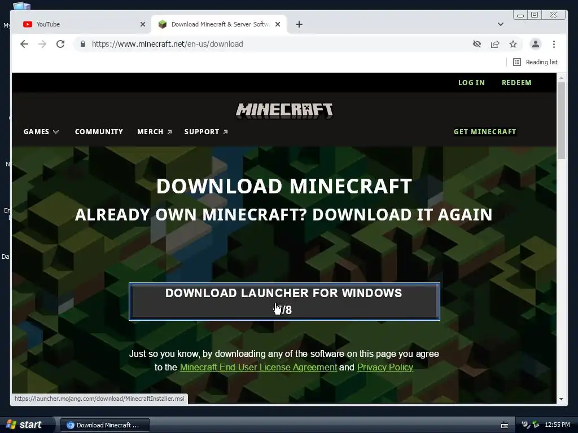Image resolution: width=578 pixels, height=433 pixels.
Task: Click the GET MINECRAFT button
Action: coord(485,132)
